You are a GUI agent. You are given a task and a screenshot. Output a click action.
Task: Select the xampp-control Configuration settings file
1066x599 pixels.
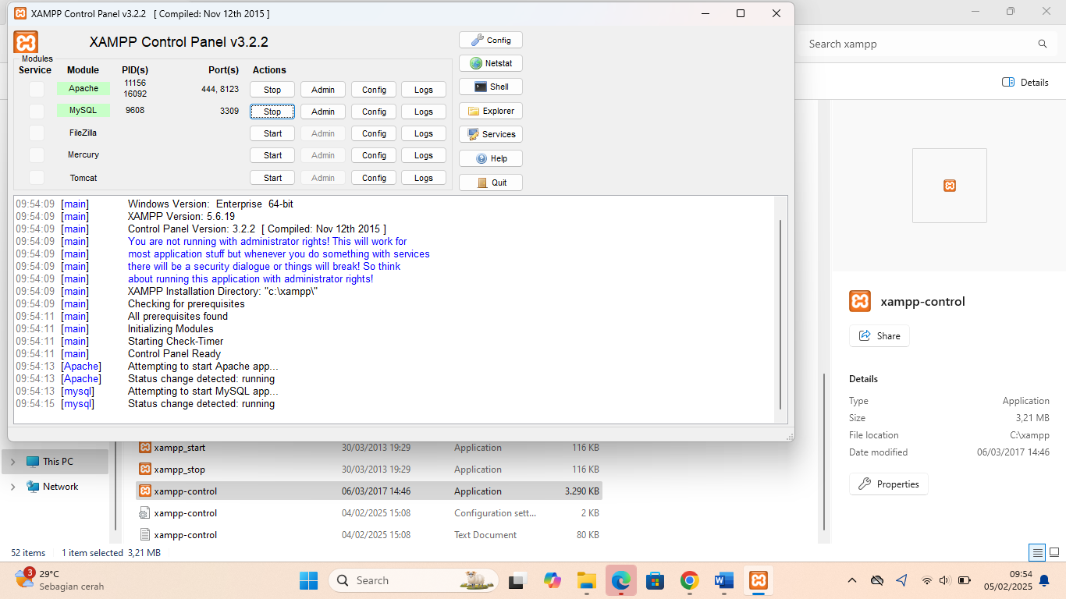tap(369, 513)
